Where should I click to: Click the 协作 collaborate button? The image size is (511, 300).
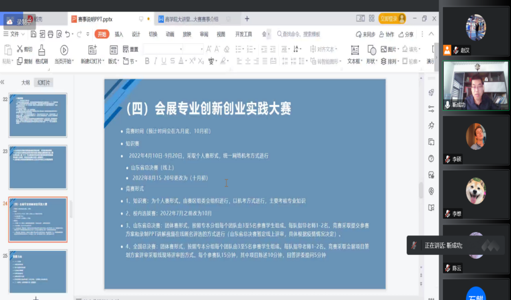tap(386, 34)
